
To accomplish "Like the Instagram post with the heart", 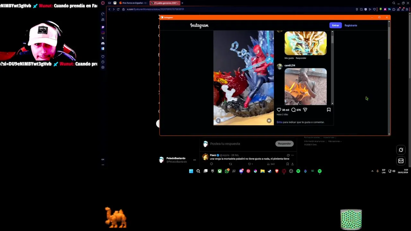I will tap(279, 110).
